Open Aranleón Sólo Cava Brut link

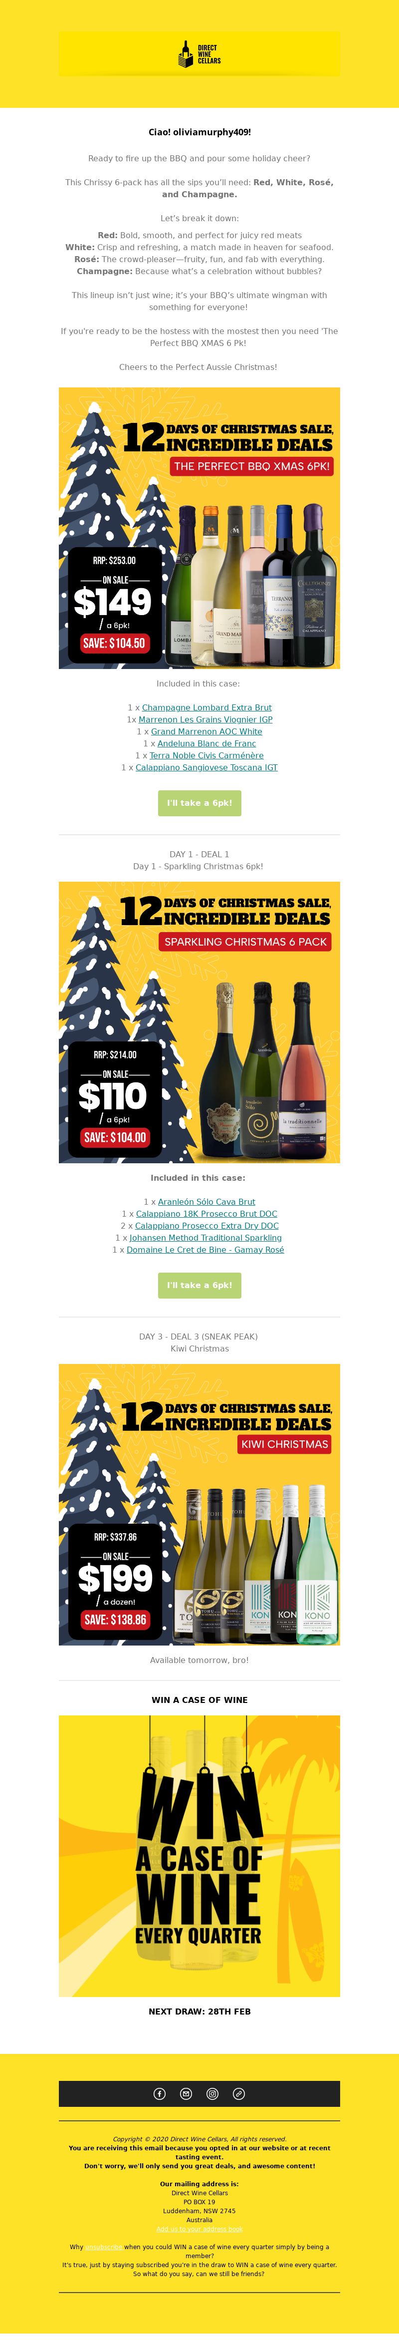click(x=206, y=1201)
